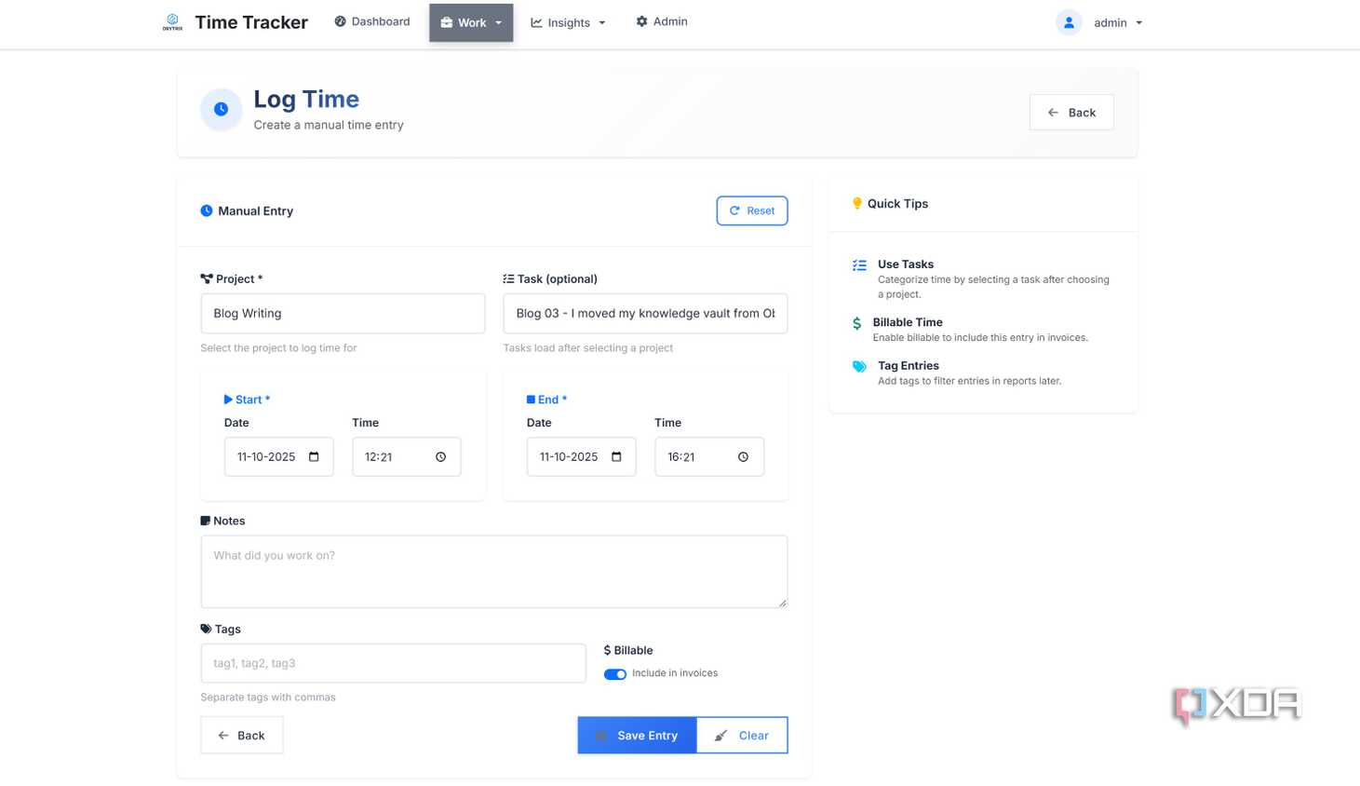Click the Back button in the header
The width and height of the screenshot is (1360, 786).
[1071, 113]
